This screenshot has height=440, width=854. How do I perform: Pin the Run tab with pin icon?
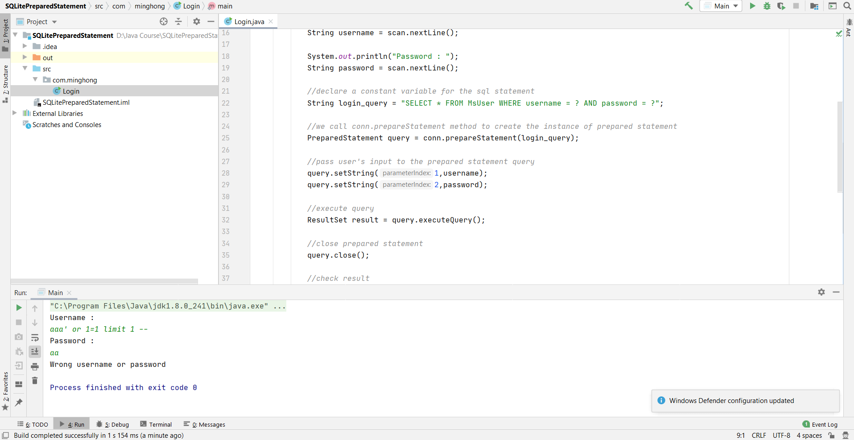(x=19, y=402)
